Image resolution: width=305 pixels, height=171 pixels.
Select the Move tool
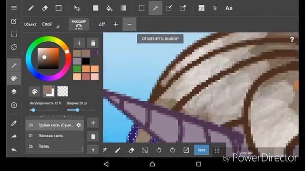[77, 8]
